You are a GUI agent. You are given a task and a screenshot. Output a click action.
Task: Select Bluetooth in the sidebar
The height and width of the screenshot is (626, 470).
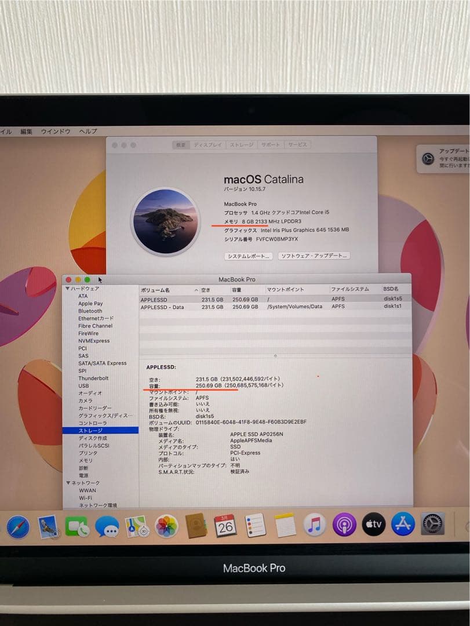[x=90, y=311]
